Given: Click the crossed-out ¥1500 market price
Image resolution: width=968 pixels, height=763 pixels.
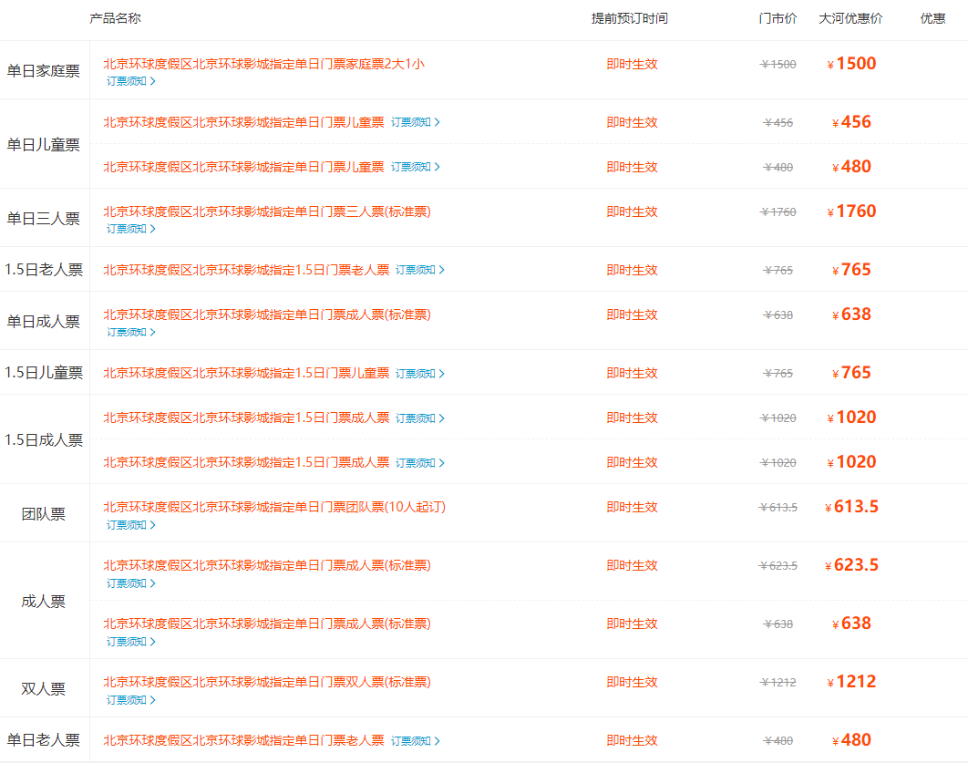Looking at the screenshot, I should pyautogui.click(x=777, y=64).
